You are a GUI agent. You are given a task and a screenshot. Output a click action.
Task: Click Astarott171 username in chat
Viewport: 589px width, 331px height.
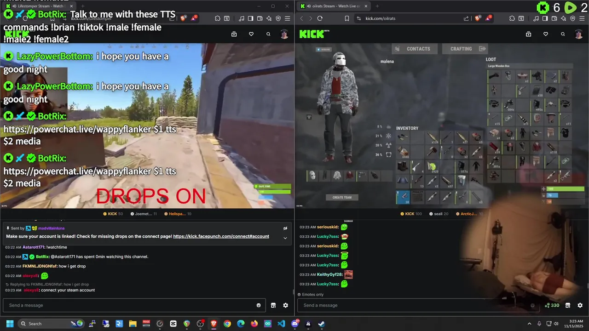[34, 247]
